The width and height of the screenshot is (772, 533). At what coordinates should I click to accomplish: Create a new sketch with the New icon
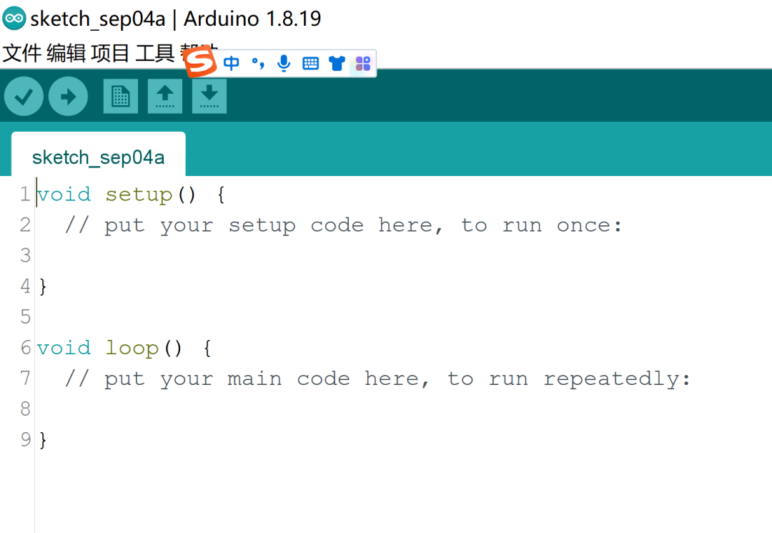click(121, 97)
